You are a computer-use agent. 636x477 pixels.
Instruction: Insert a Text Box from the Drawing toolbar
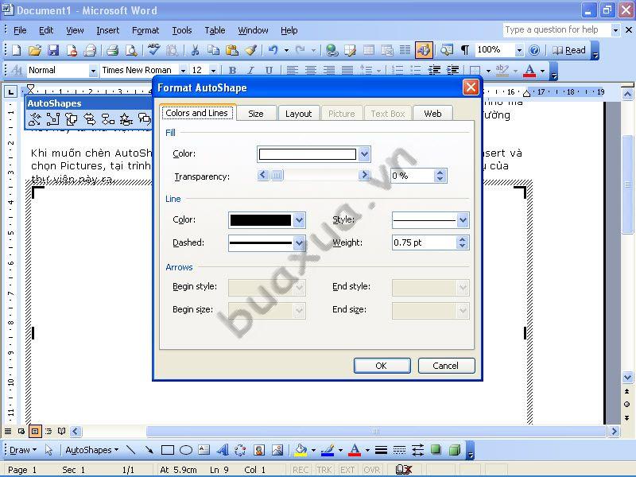click(x=204, y=450)
